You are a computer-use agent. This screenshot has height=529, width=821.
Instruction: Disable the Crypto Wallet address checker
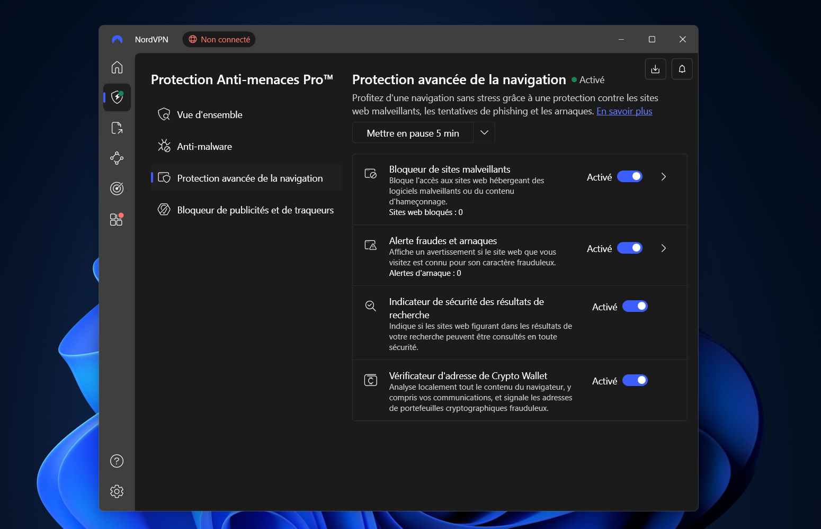[x=635, y=380]
